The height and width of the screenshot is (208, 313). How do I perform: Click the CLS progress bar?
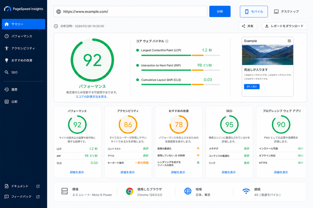[181, 85]
